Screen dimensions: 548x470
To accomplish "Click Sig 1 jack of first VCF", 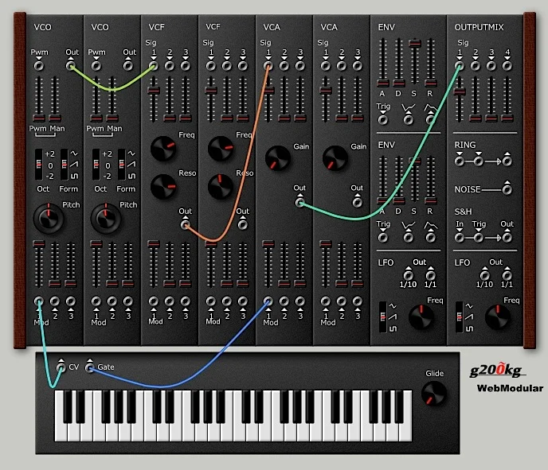I will pos(154,65).
